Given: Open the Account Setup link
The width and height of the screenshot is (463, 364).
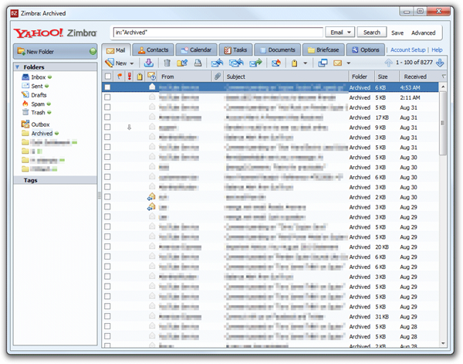Looking at the screenshot, I should (407, 49).
